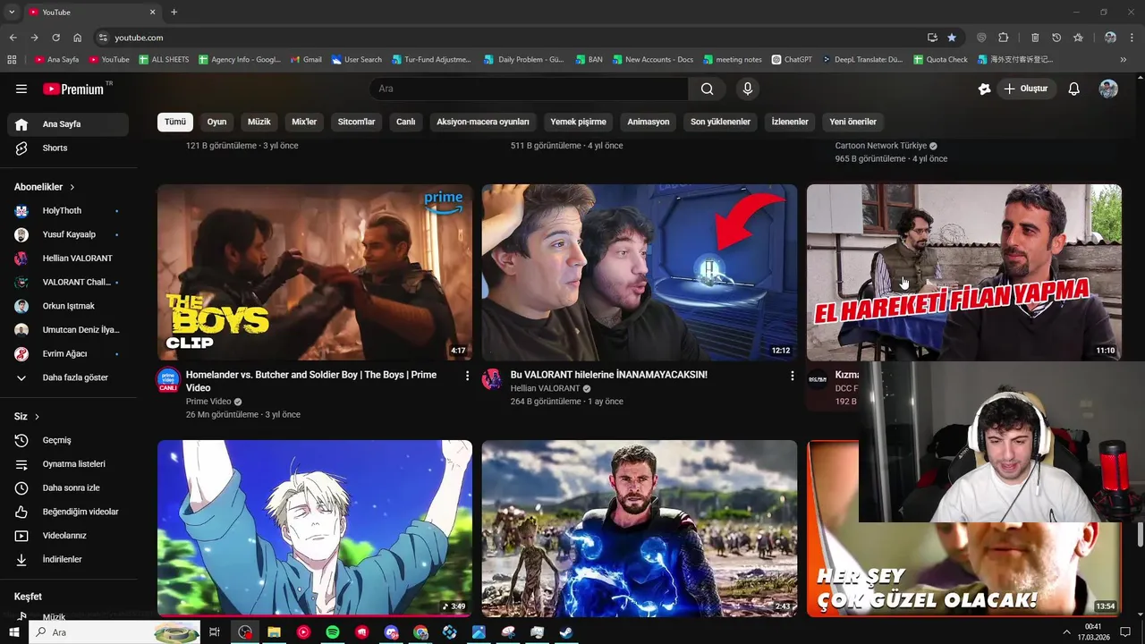Open Geçmiş history in sidebar
The height and width of the screenshot is (644, 1145).
(x=68, y=440)
